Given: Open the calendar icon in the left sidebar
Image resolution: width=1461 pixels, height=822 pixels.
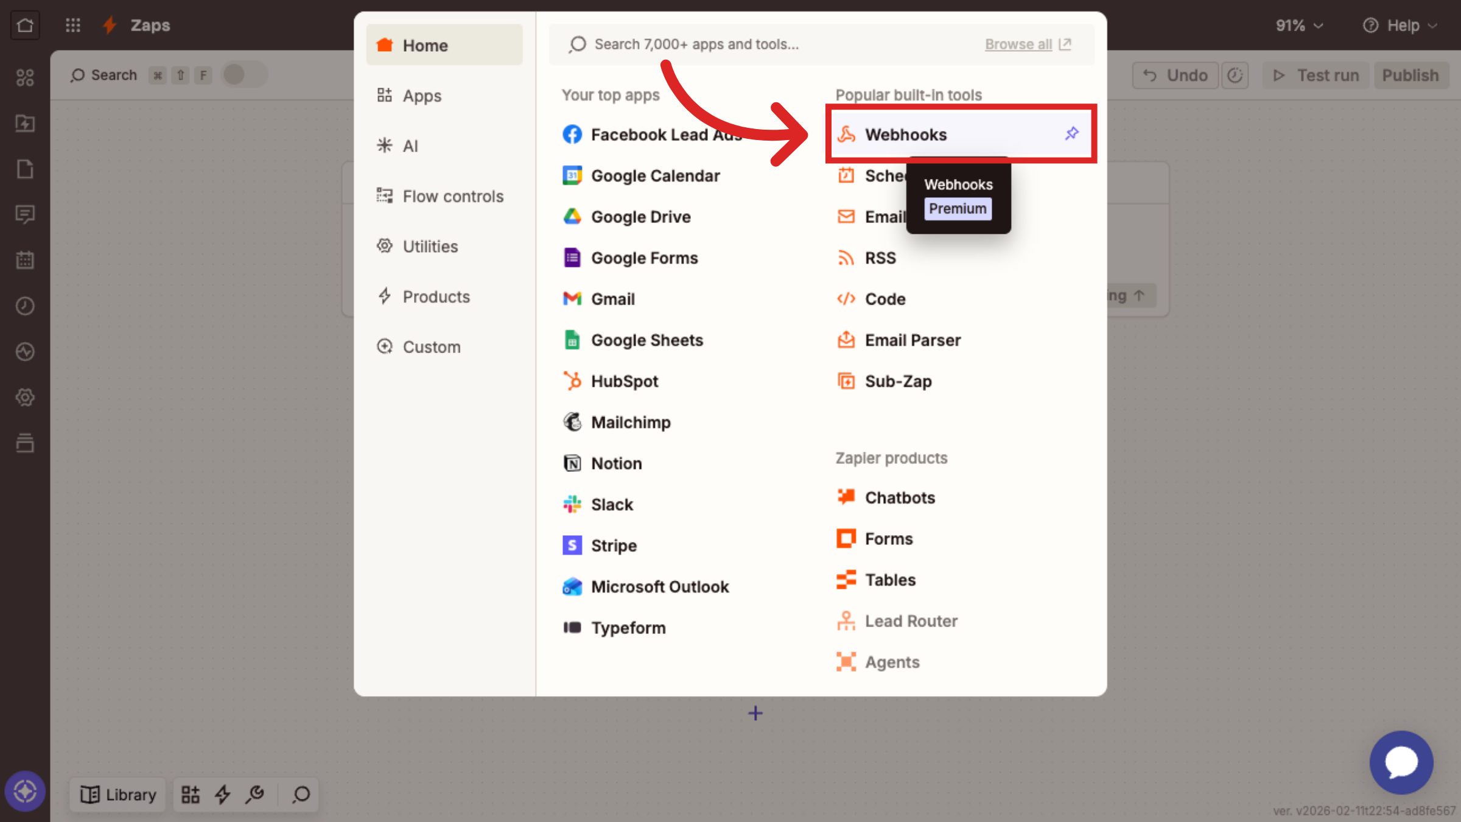Looking at the screenshot, I should (25, 260).
